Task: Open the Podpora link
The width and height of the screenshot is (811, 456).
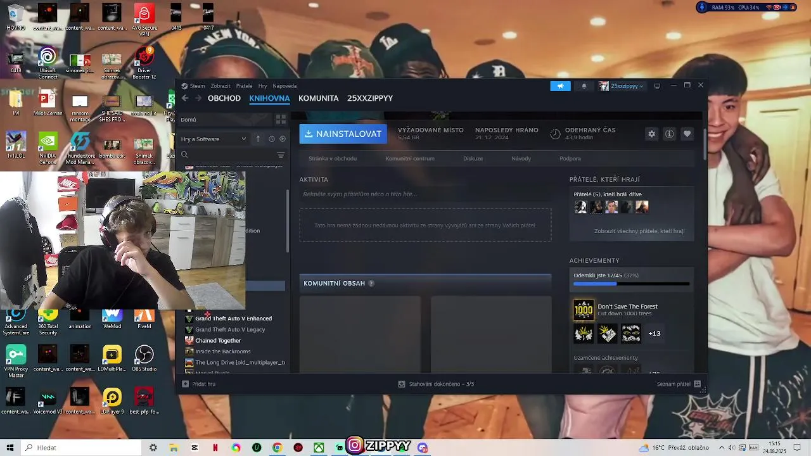Action: pyautogui.click(x=570, y=158)
